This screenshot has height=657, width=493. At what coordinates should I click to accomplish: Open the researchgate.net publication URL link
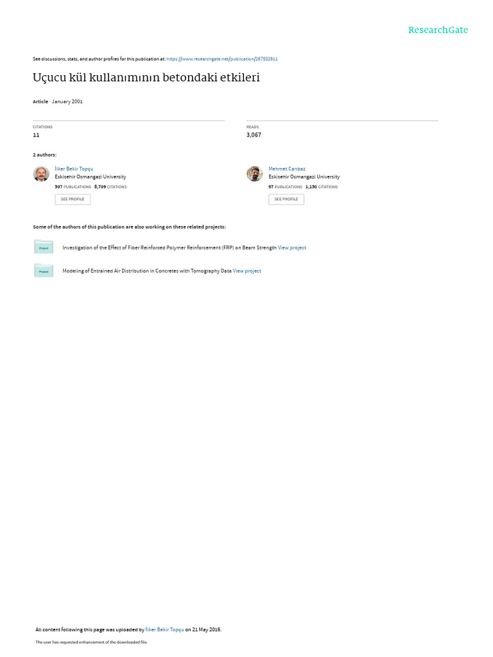222,59
